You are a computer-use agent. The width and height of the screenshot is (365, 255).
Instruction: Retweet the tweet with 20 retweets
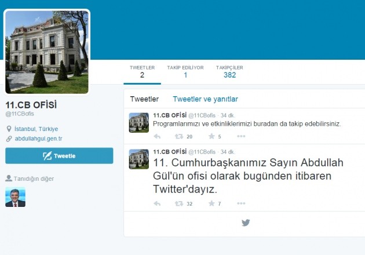point(179,136)
